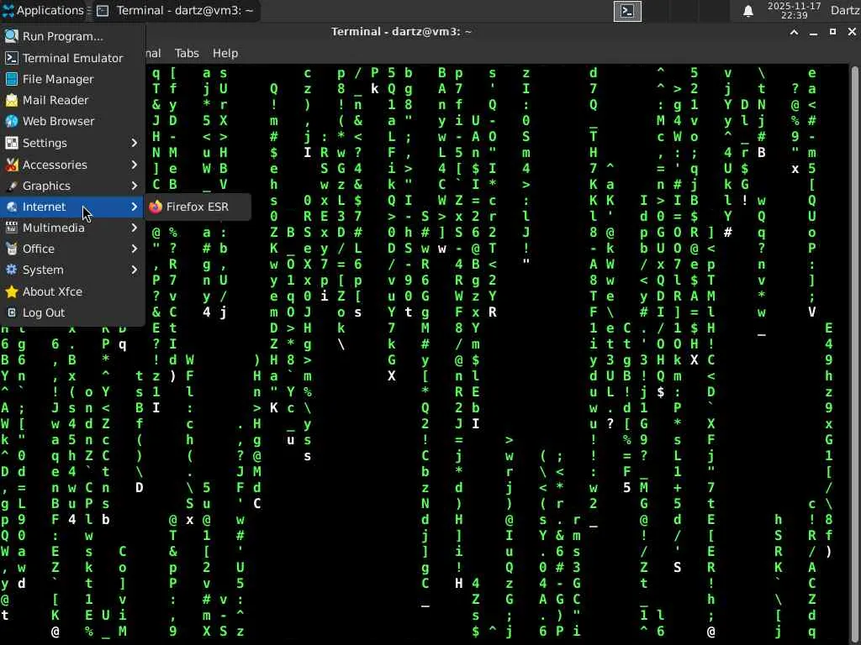Click the Settings category icon

[12, 143]
